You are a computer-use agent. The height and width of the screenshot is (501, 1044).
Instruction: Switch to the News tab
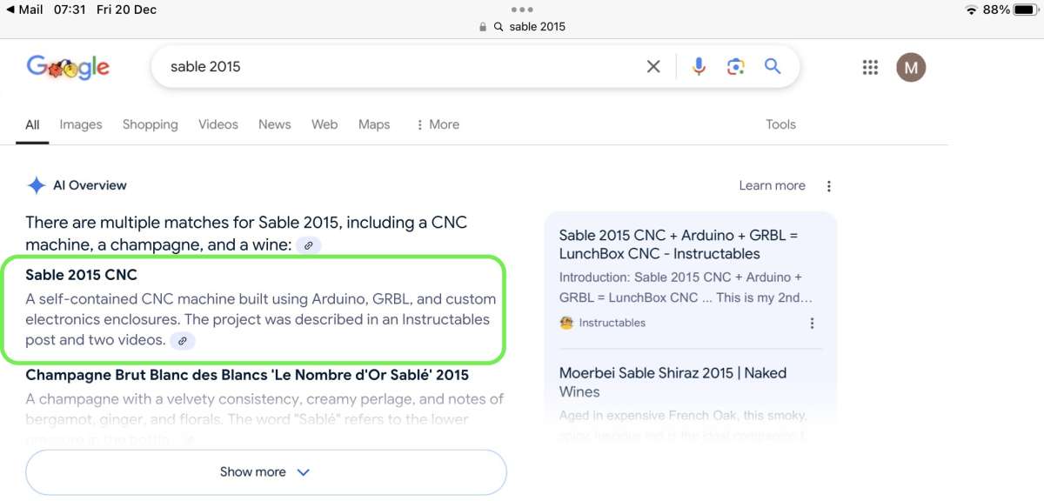coord(274,124)
